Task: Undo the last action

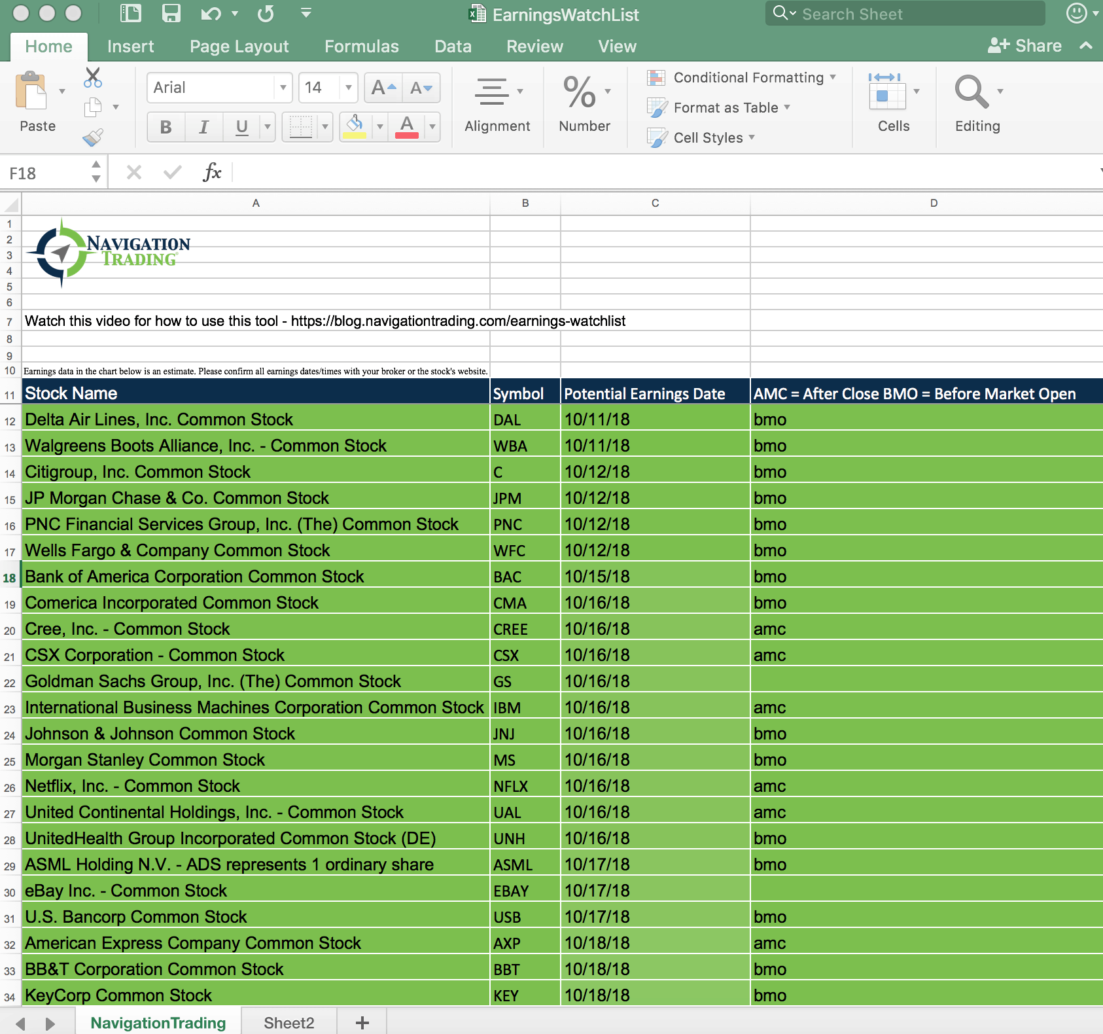Action: point(211,14)
